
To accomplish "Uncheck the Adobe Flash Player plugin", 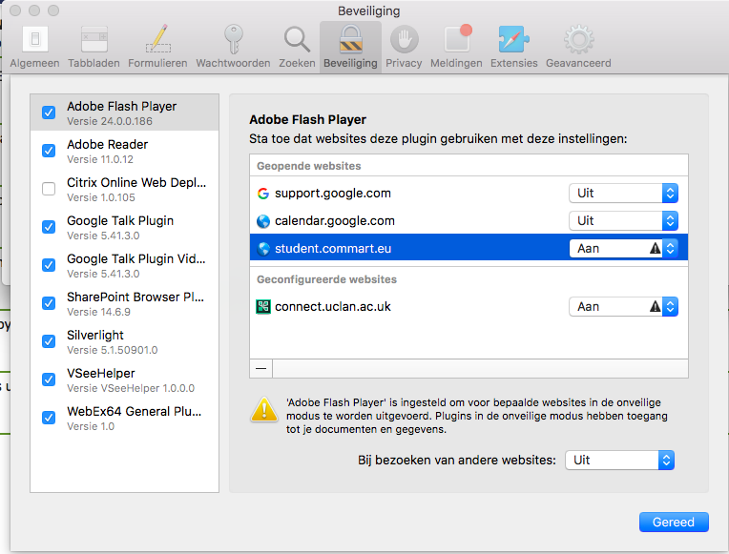I will (49, 113).
